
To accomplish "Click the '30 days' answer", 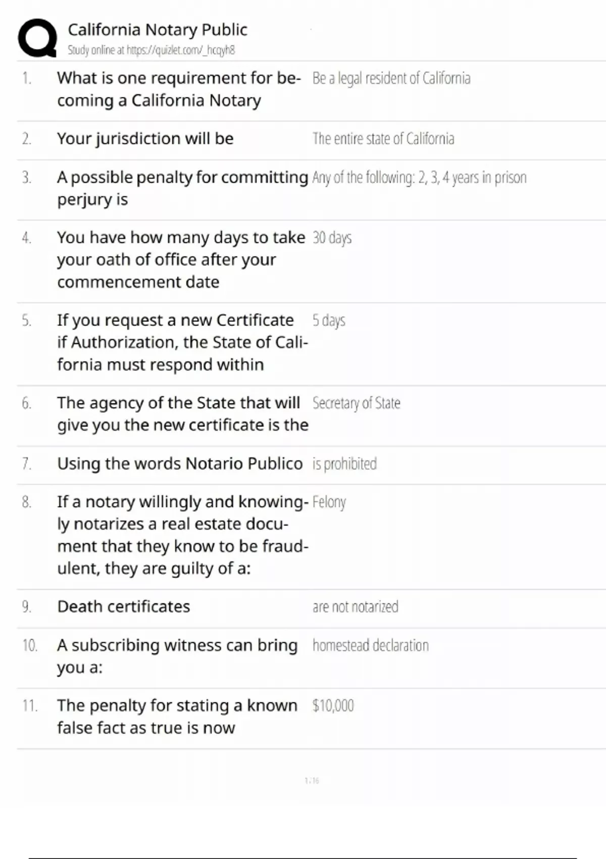I will 332,237.
